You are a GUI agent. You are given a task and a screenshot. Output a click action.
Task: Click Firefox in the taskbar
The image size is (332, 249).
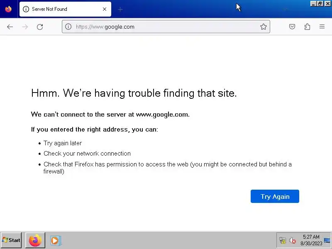tap(35, 240)
